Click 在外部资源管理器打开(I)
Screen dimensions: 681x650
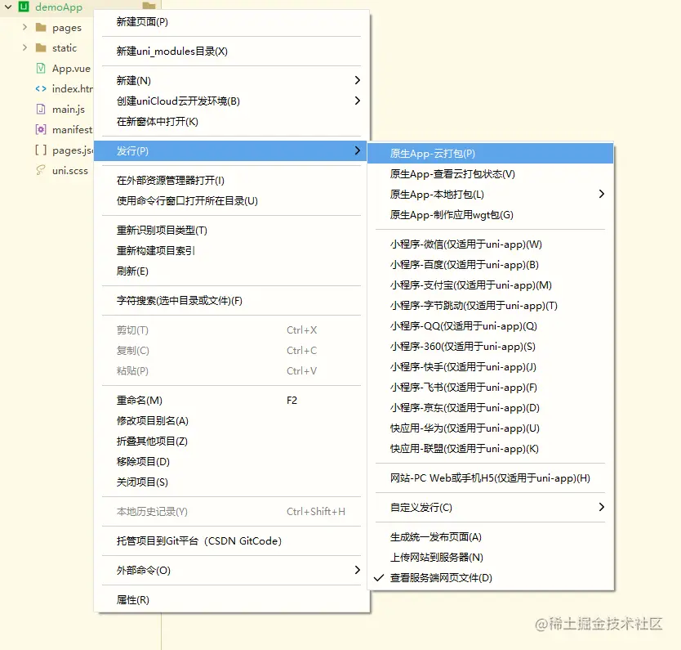[231, 181]
